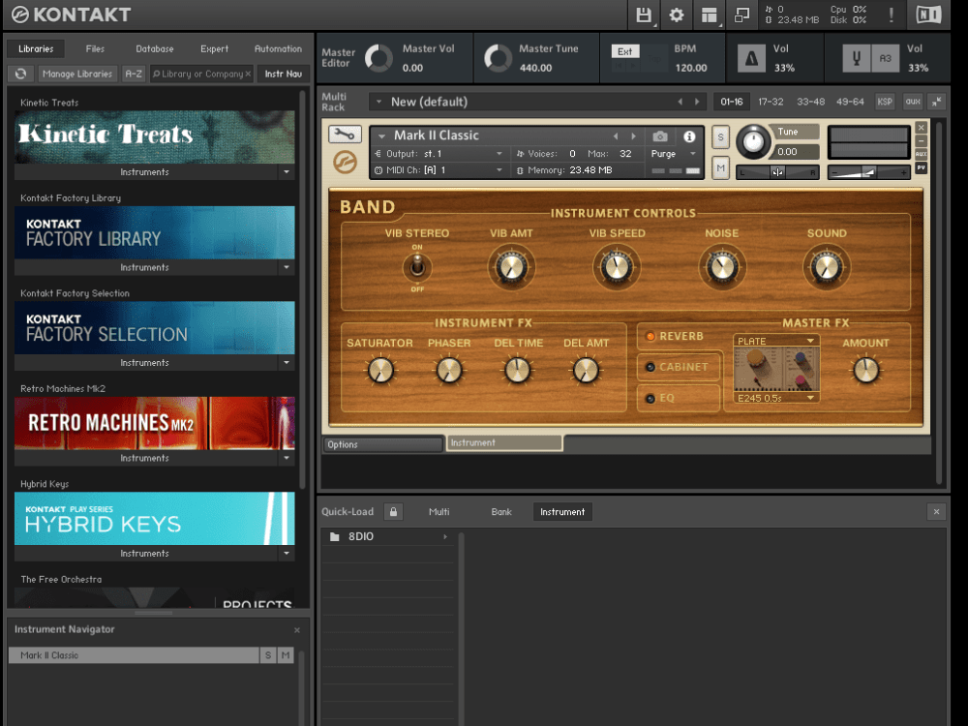
Task: Select the Quick-Load Bank tab
Action: tap(501, 512)
